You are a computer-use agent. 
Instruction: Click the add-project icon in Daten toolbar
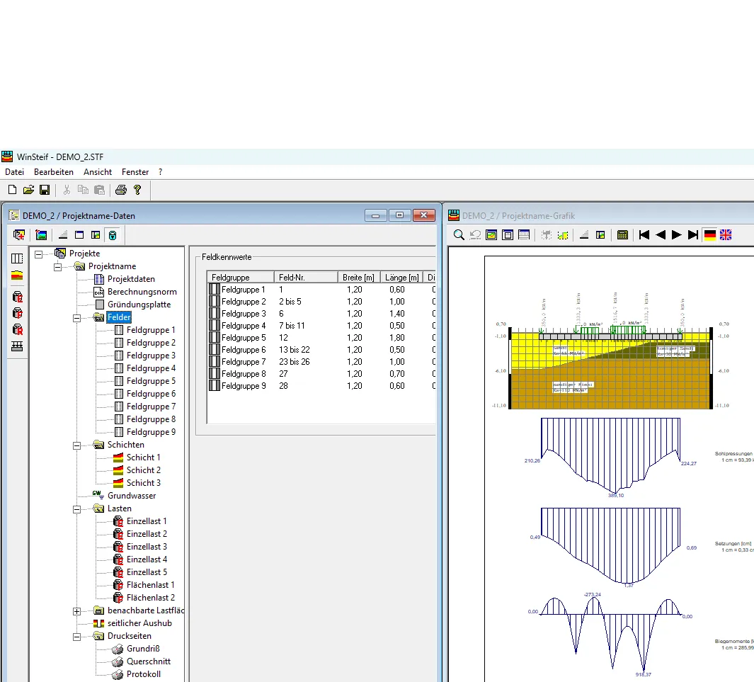[19, 234]
